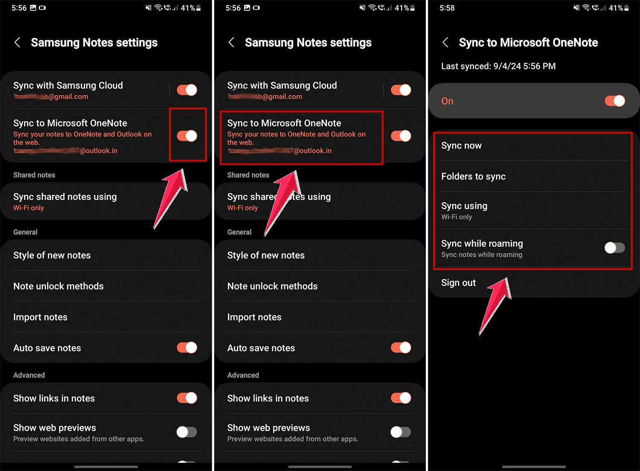Tap the battery icon in the status bar
The width and height of the screenshot is (640, 471).
point(198,7)
